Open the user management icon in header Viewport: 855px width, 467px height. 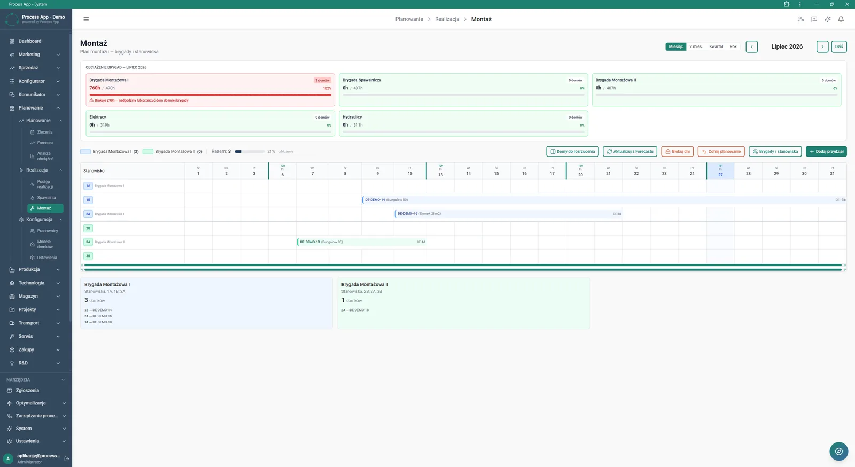point(800,19)
